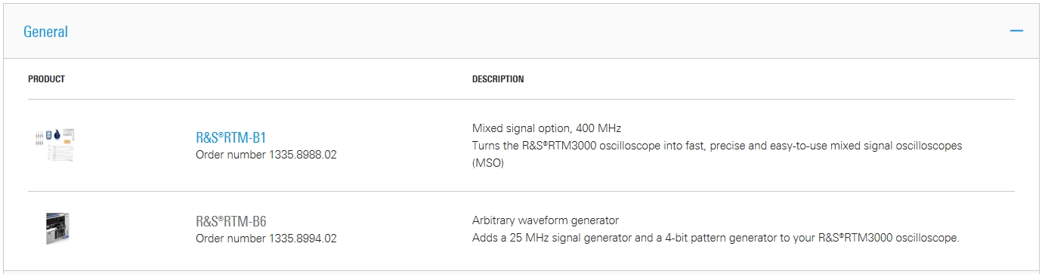Image resolution: width=1042 pixels, height=274 pixels.
Task: Select order number 1335.8994.02
Action: point(302,239)
